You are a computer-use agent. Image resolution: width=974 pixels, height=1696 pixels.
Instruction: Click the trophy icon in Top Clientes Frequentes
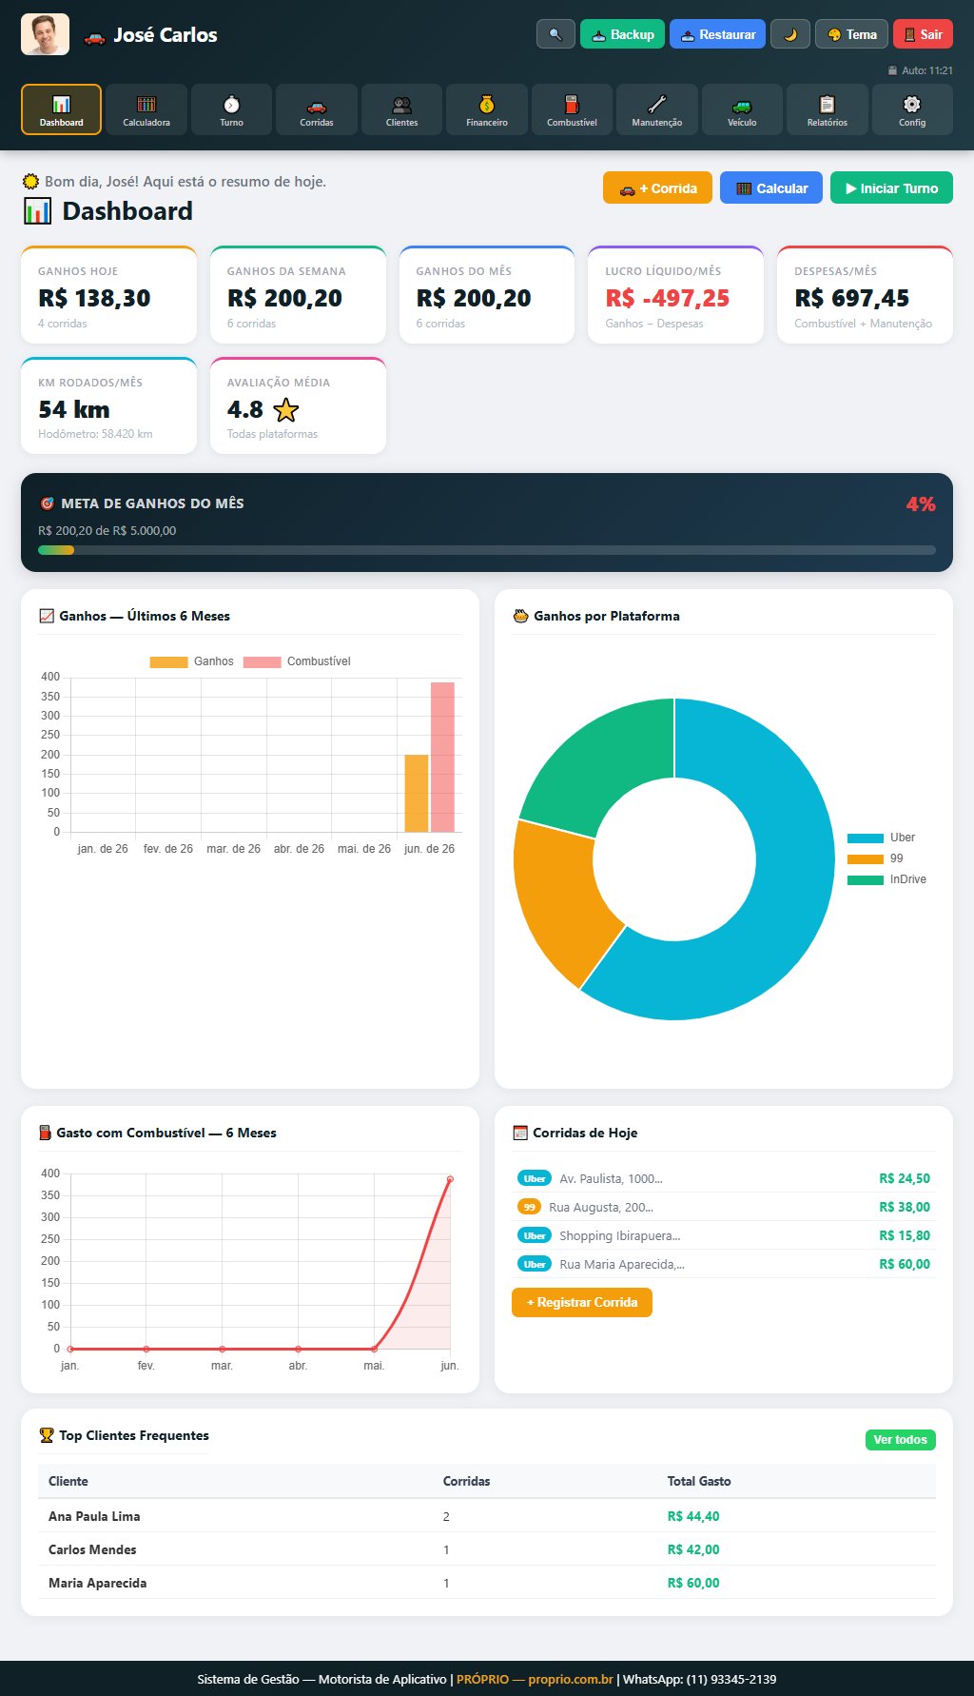tap(47, 1435)
